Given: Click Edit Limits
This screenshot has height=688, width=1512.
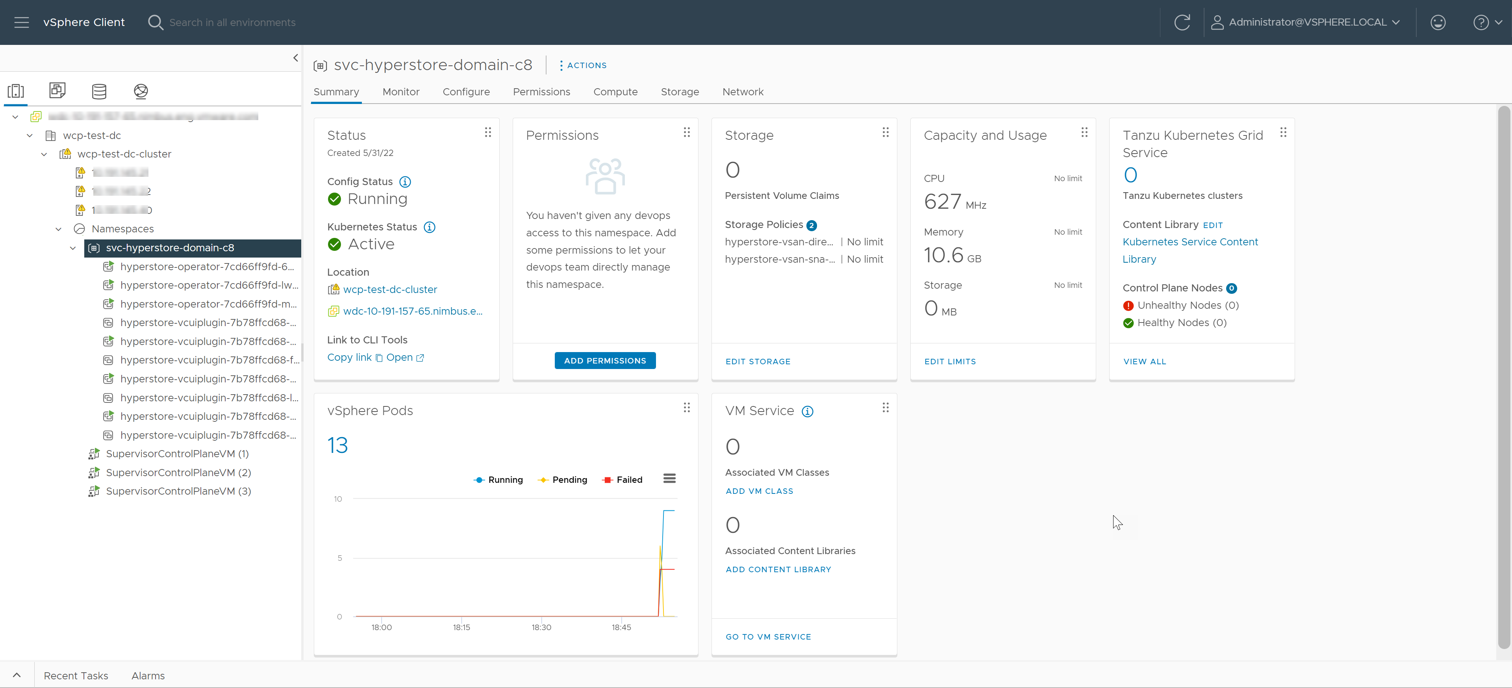Looking at the screenshot, I should pyautogui.click(x=950, y=362).
